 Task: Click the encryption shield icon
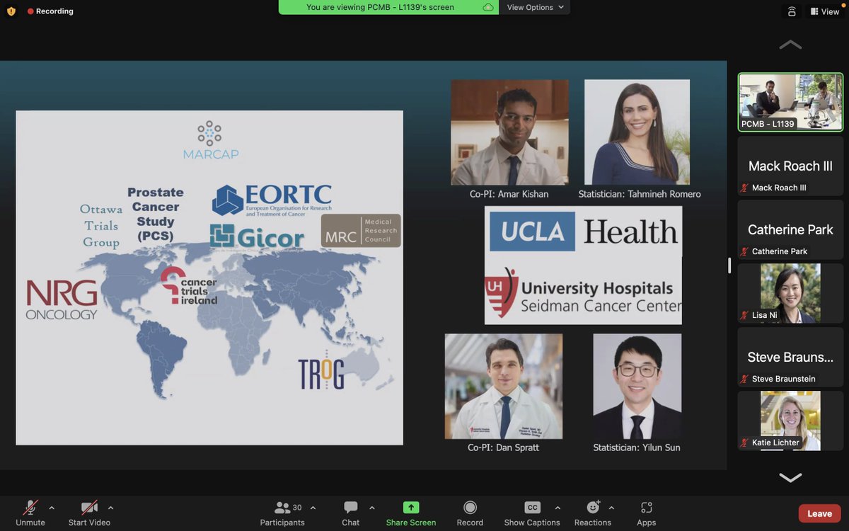click(x=11, y=11)
